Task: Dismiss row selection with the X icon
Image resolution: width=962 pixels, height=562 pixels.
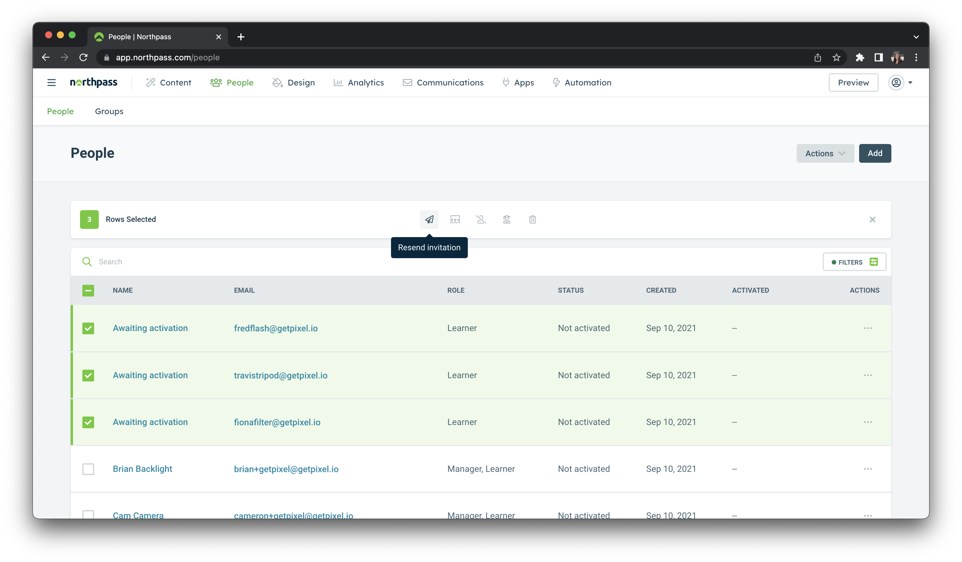Action: click(872, 219)
